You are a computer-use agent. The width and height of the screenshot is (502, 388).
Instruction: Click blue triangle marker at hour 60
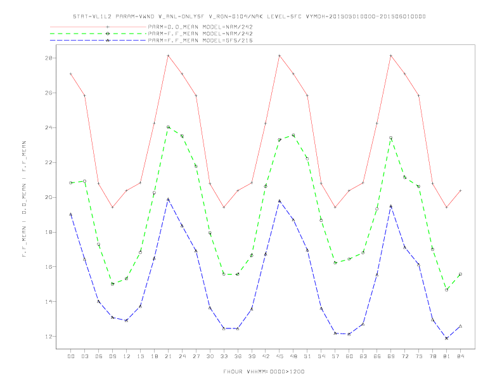point(349,334)
